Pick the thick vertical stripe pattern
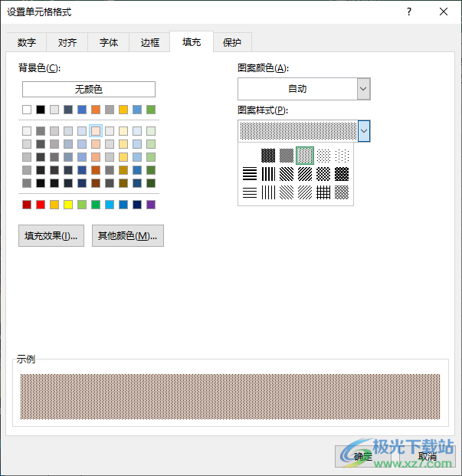The height and width of the screenshot is (476, 462). click(268, 174)
